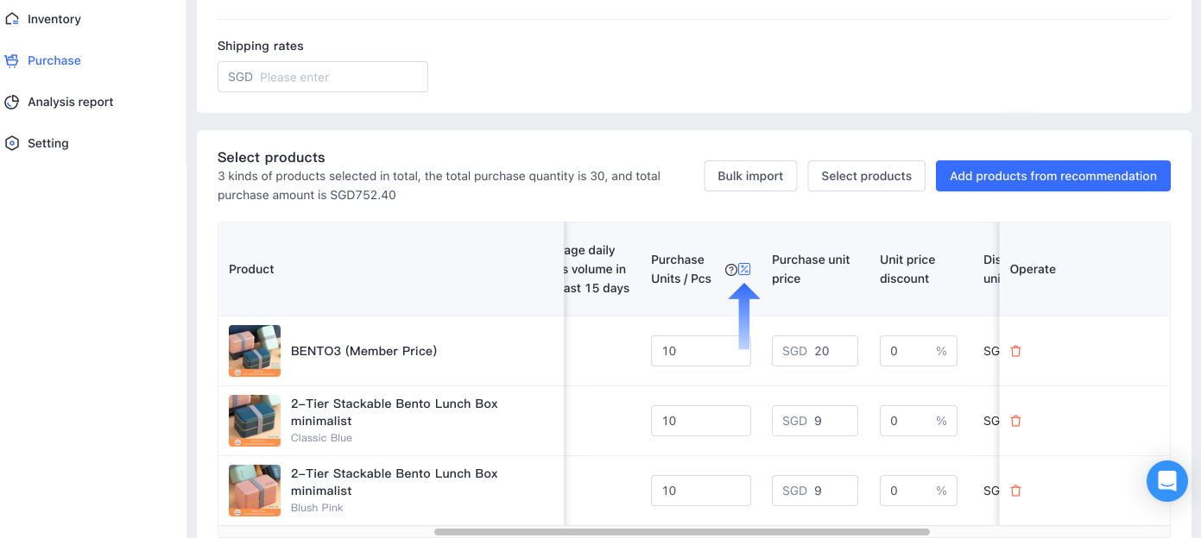Click the Purchase Units help question icon
1201x538 pixels.
pos(730,270)
